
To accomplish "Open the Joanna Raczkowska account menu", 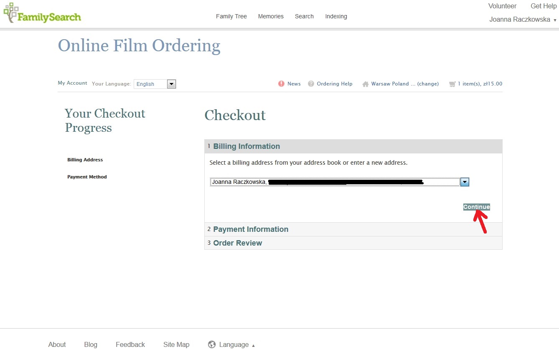I will point(523,20).
